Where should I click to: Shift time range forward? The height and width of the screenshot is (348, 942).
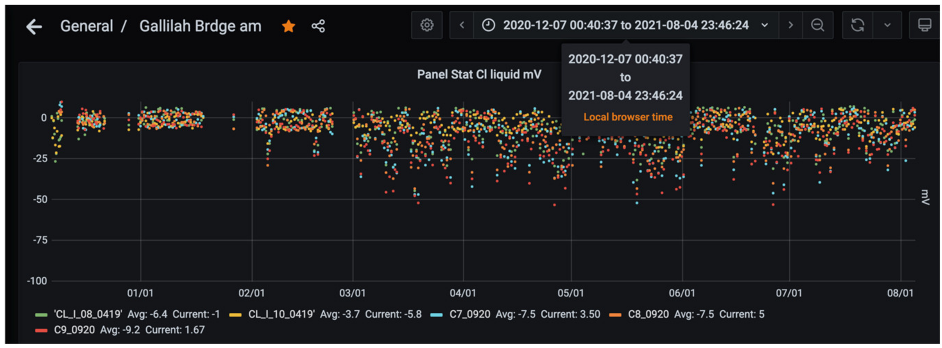790,25
